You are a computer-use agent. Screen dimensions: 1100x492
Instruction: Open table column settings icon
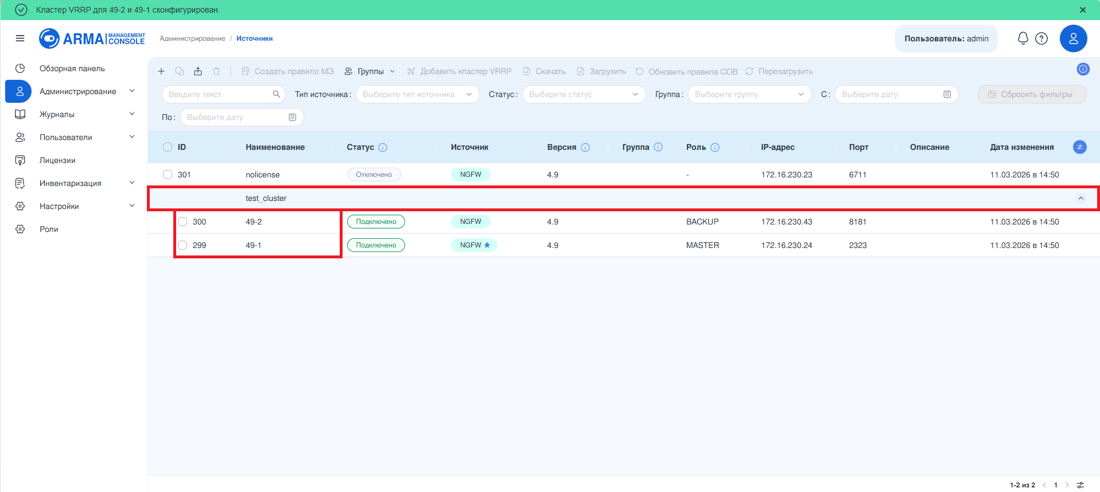1080,147
